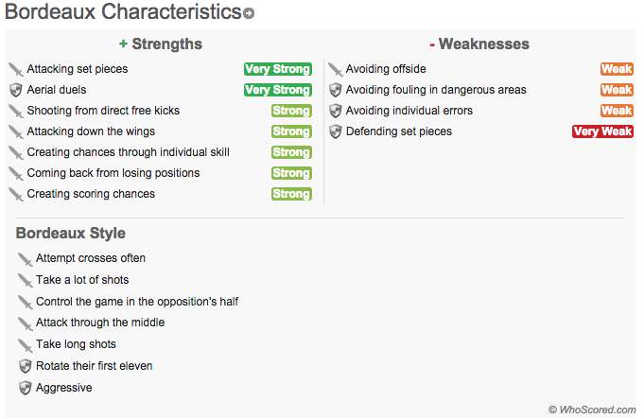This screenshot has height=419, width=644.
Task: Select the red Very Weak badge
Action: pyautogui.click(x=602, y=131)
